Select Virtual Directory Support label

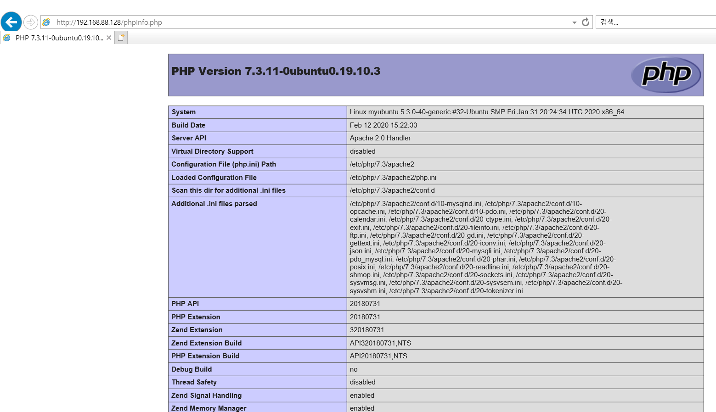(x=212, y=151)
